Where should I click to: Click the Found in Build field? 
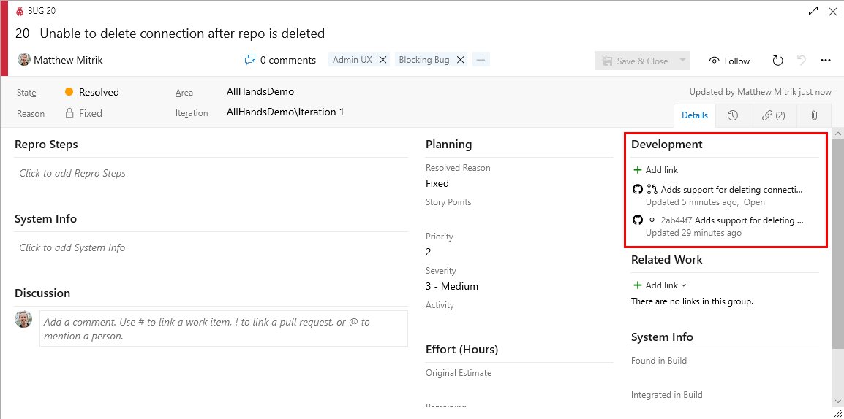click(x=725, y=377)
